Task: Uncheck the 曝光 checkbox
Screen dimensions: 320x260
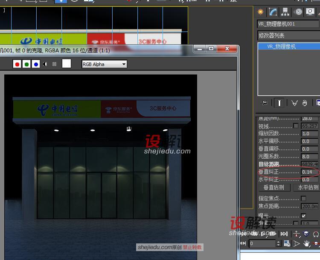Action: pos(303,215)
